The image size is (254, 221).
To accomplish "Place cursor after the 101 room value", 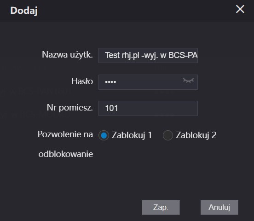I will coord(119,108).
